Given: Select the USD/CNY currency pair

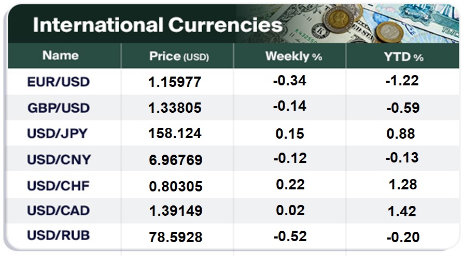Looking at the screenshot, I should [59, 159].
